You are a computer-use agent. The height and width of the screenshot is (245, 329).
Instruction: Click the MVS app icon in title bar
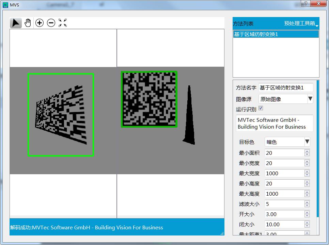coord(5,4)
